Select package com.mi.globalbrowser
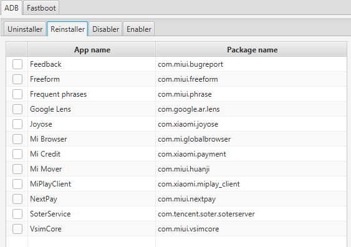351x247 pixels. click(x=194, y=139)
